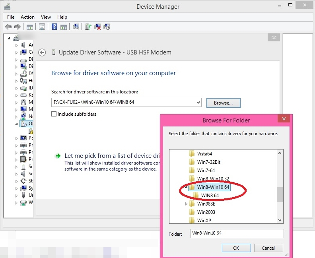Click the Update Driver Software toolbar icon
315x258 pixels.
[88, 27]
